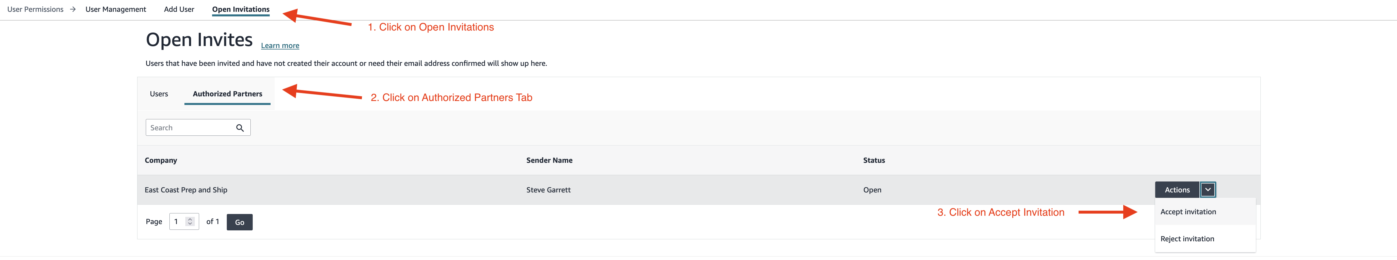Image resolution: width=1397 pixels, height=260 pixels.
Task: Click the Company column header
Action: [x=161, y=160]
